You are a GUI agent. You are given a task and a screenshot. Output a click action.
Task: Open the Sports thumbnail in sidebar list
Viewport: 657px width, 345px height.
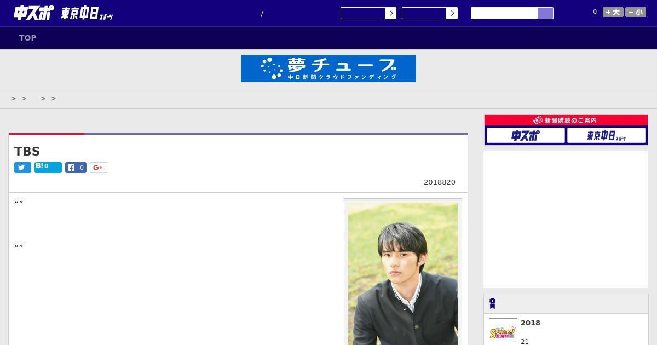(503, 332)
